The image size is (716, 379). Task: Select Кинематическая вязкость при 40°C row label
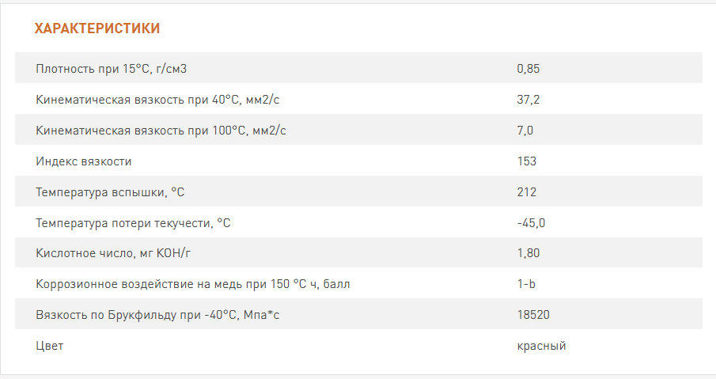coord(157,100)
